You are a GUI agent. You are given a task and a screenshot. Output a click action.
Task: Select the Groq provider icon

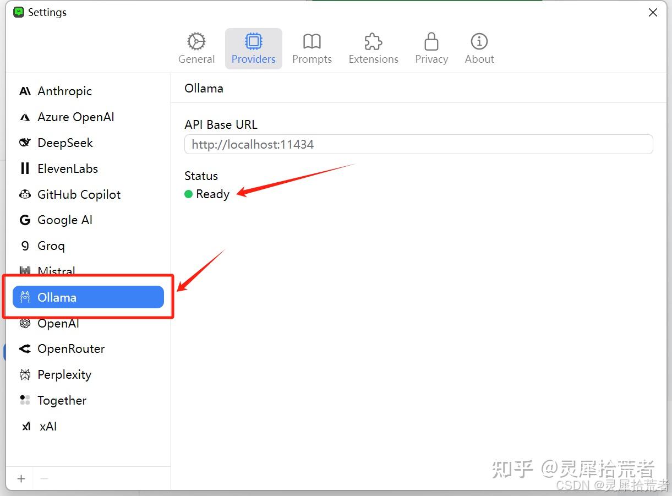point(25,246)
